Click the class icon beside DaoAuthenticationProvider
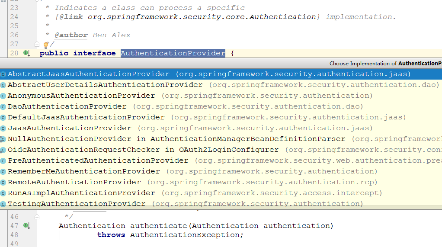The height and width of the screenshot is (247, 442). (3, 107)
